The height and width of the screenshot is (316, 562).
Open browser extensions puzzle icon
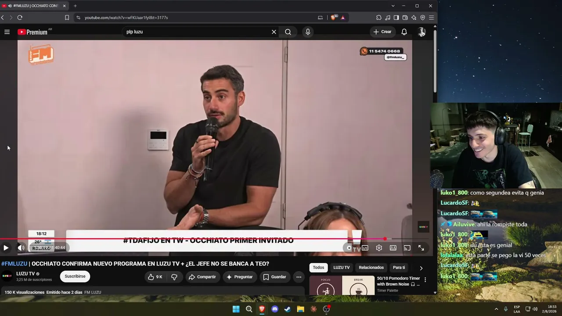click(379, 18)
